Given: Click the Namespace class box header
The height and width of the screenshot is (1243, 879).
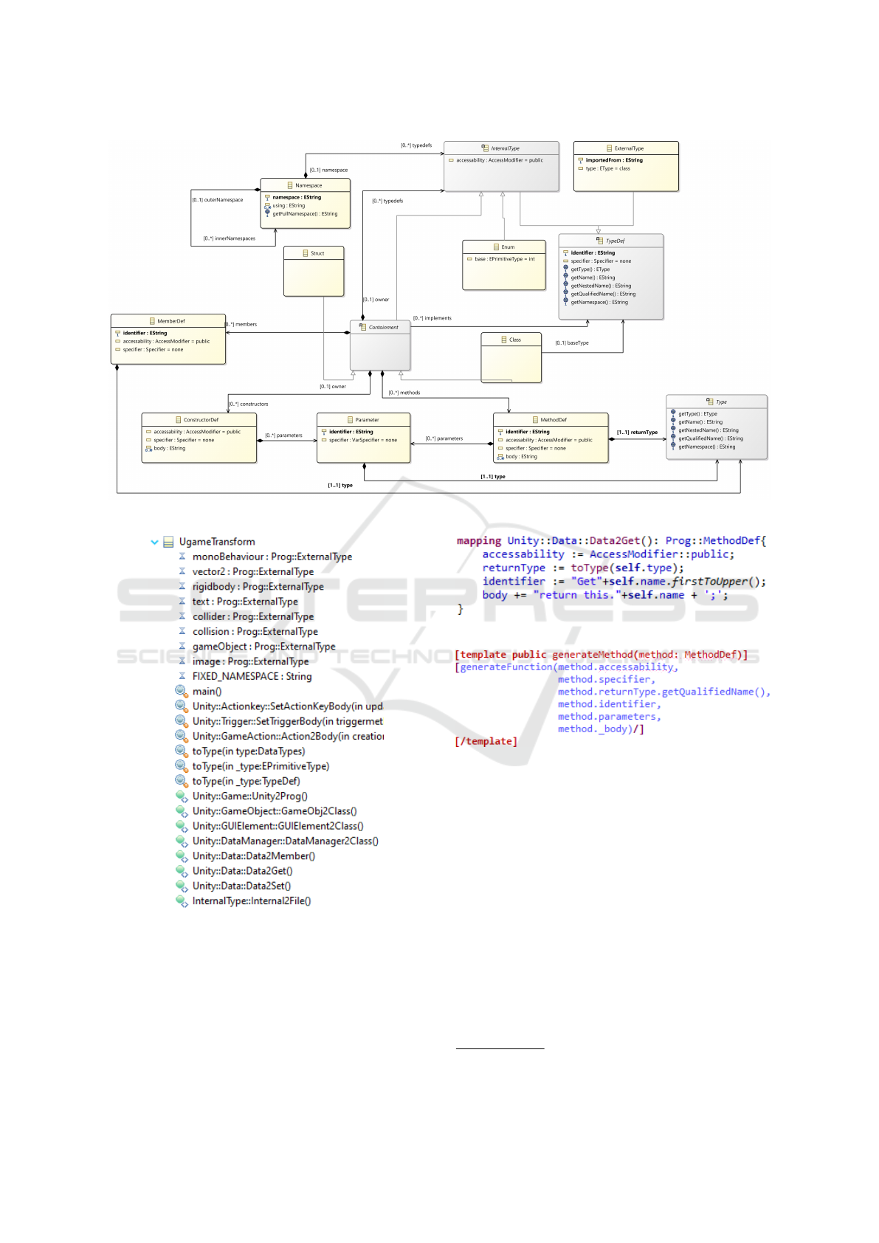Looking at the screenshot, I should pos(306,185).
